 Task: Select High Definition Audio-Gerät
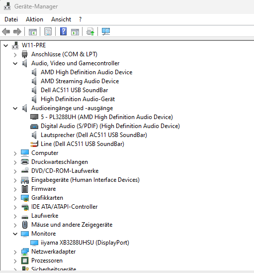point(78,99)
